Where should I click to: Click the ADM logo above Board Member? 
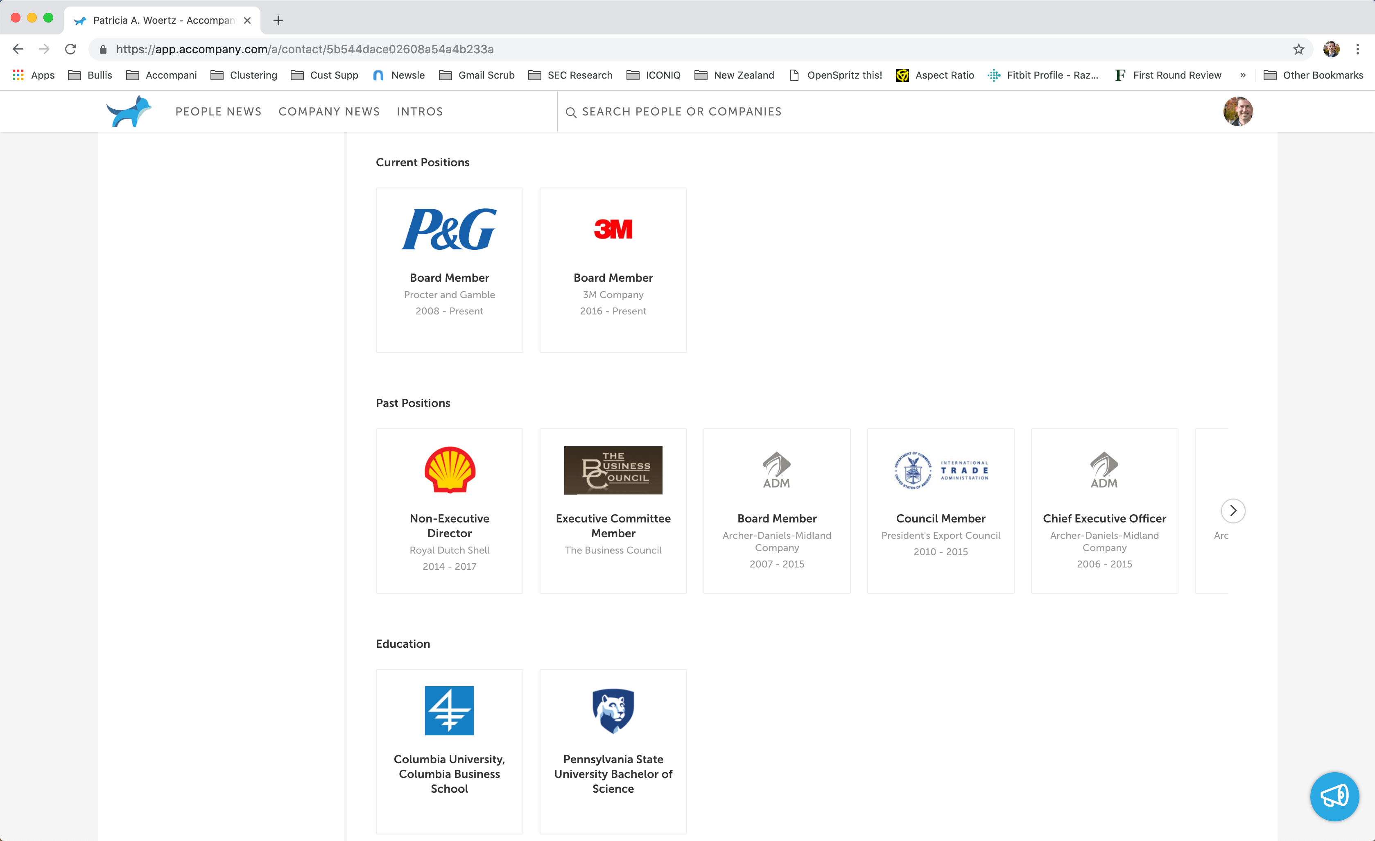(x=776, y=470)
